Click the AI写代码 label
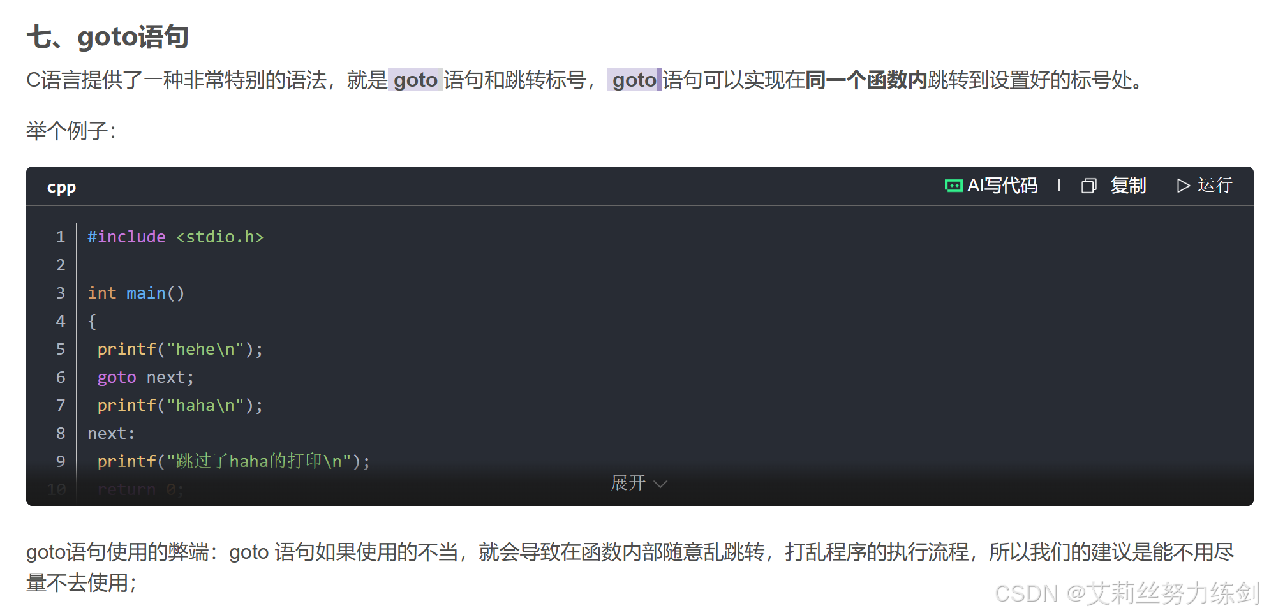This screenshot has height=615, width=1262. click(1002, 186)
